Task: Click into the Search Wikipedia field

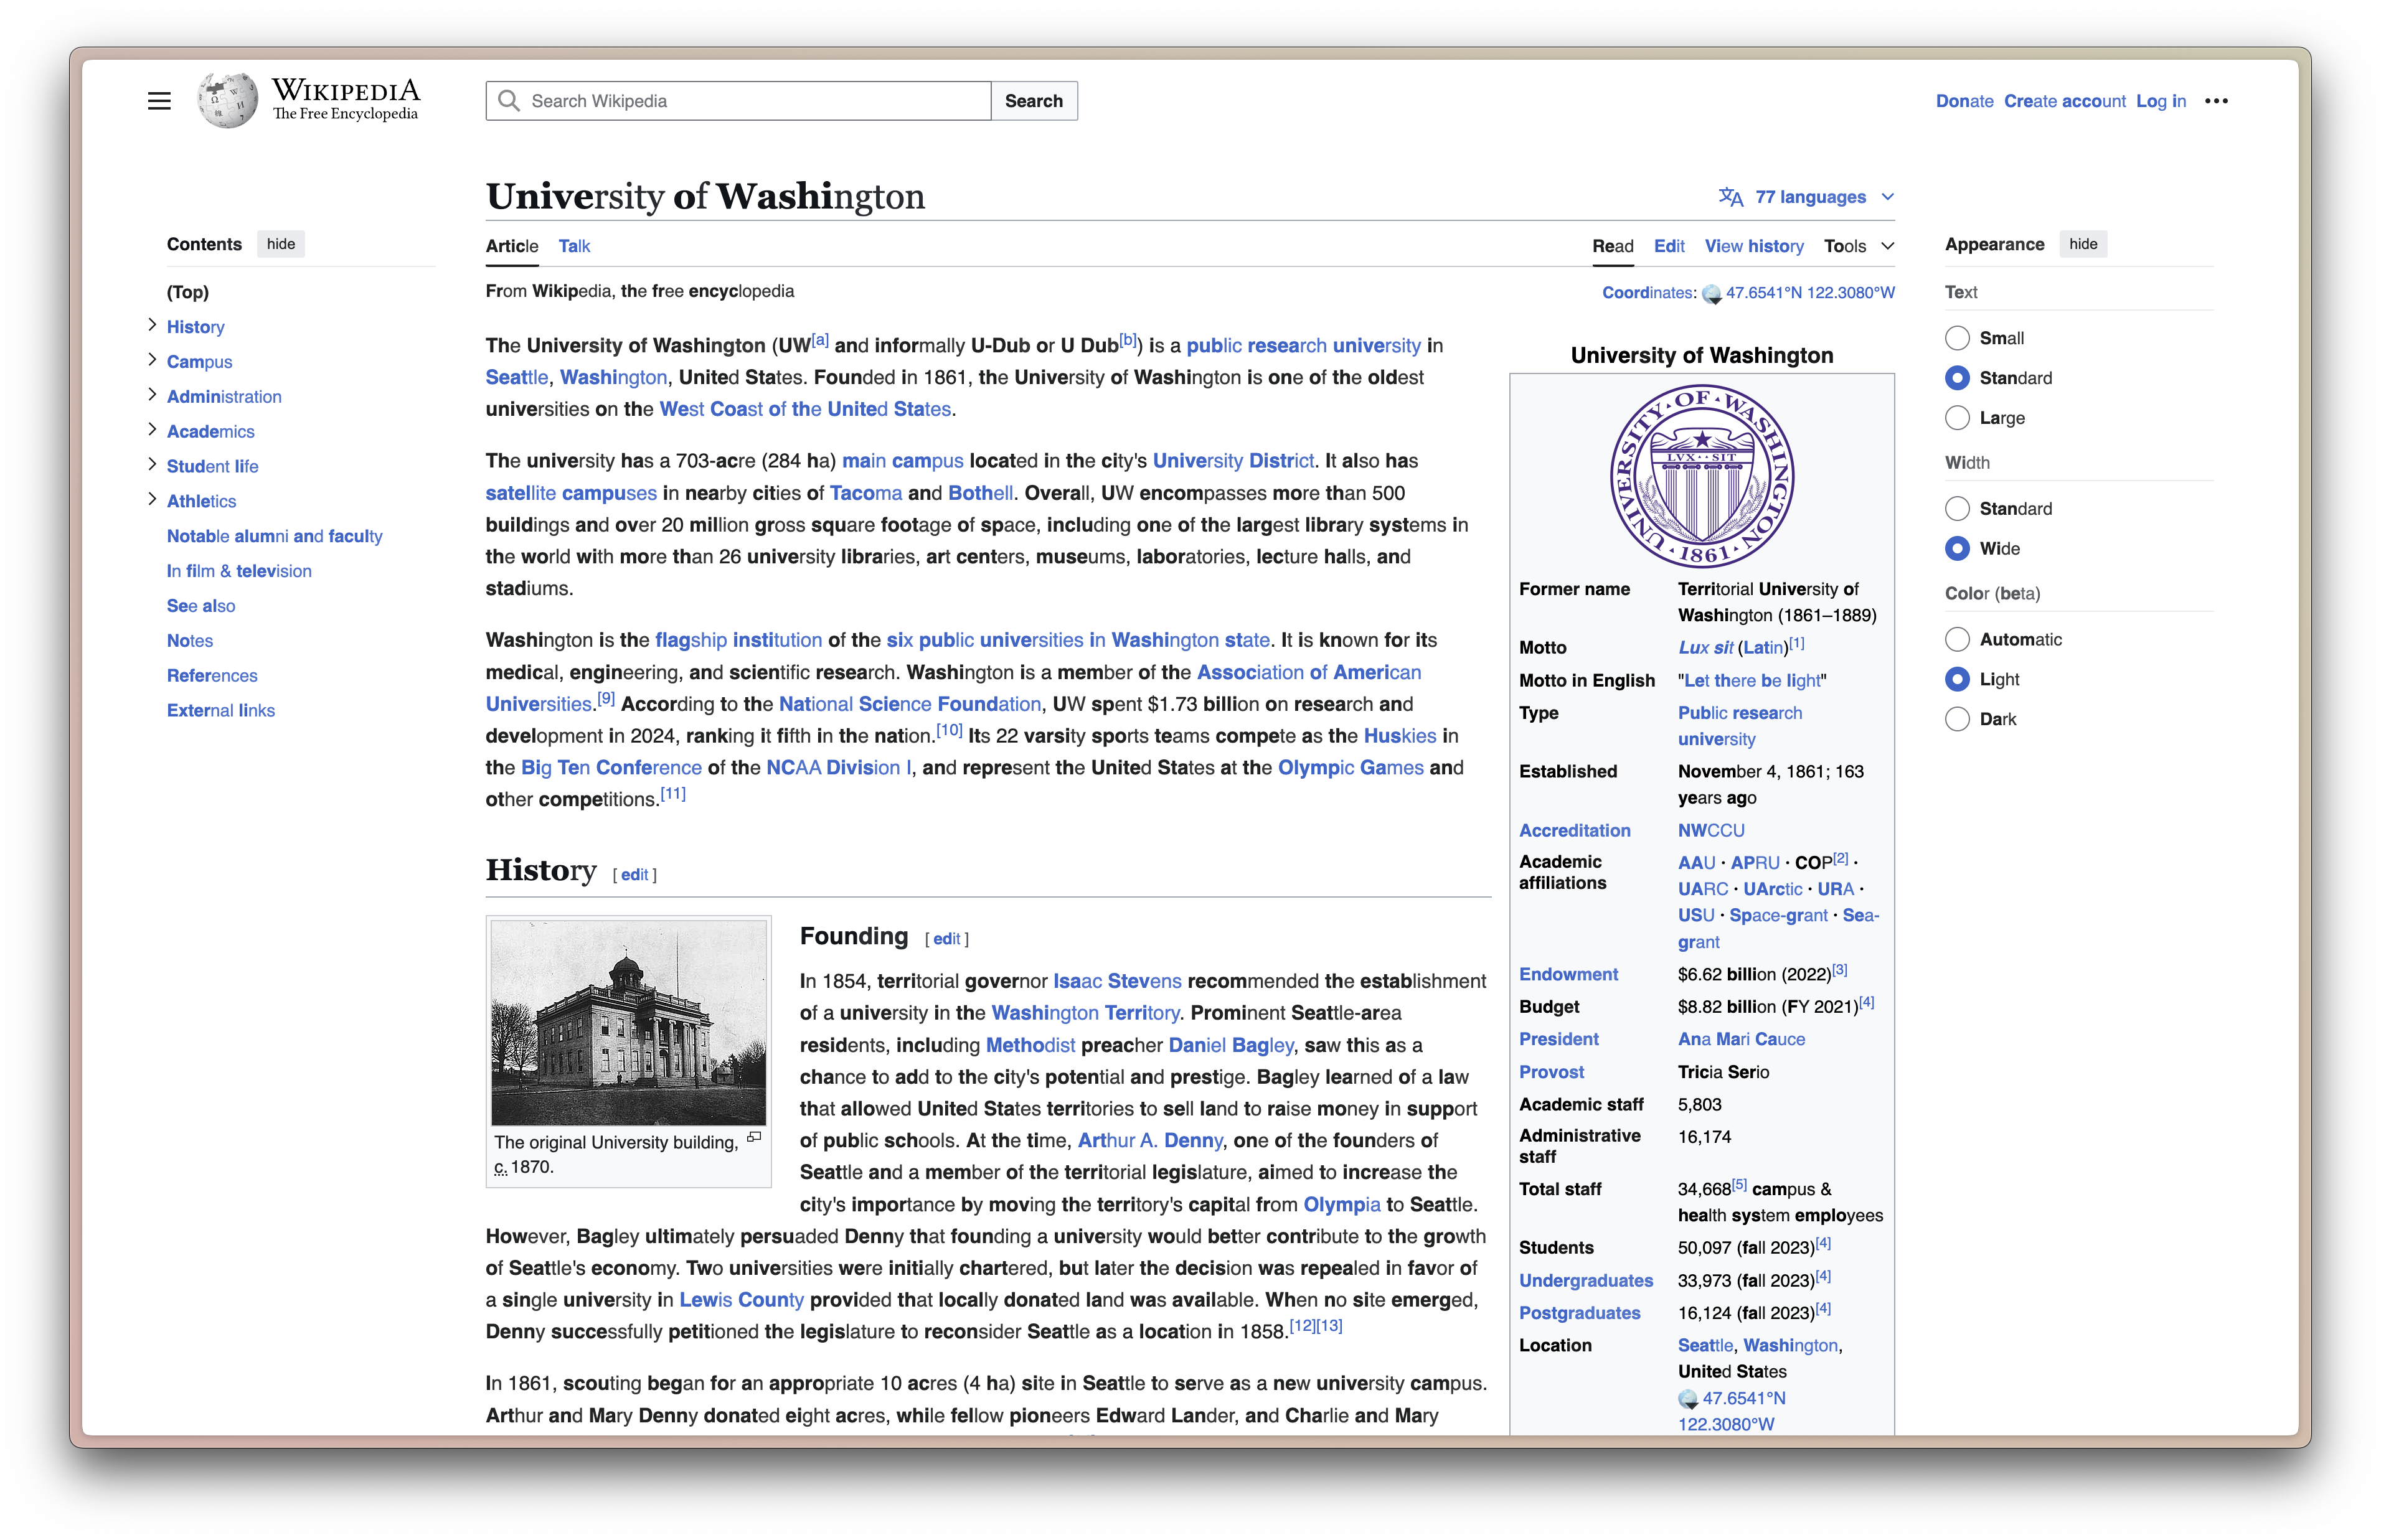Action: click(x=738, y=101)
